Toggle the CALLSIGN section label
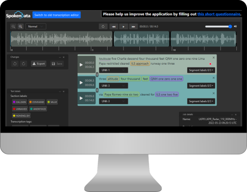 [19, 102]
